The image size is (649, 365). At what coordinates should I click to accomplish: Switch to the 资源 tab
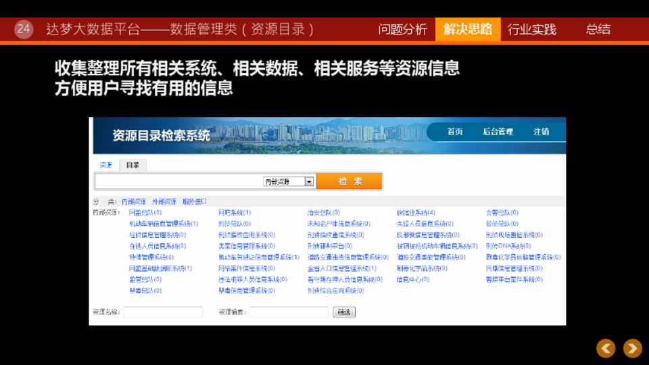[106, 165]
